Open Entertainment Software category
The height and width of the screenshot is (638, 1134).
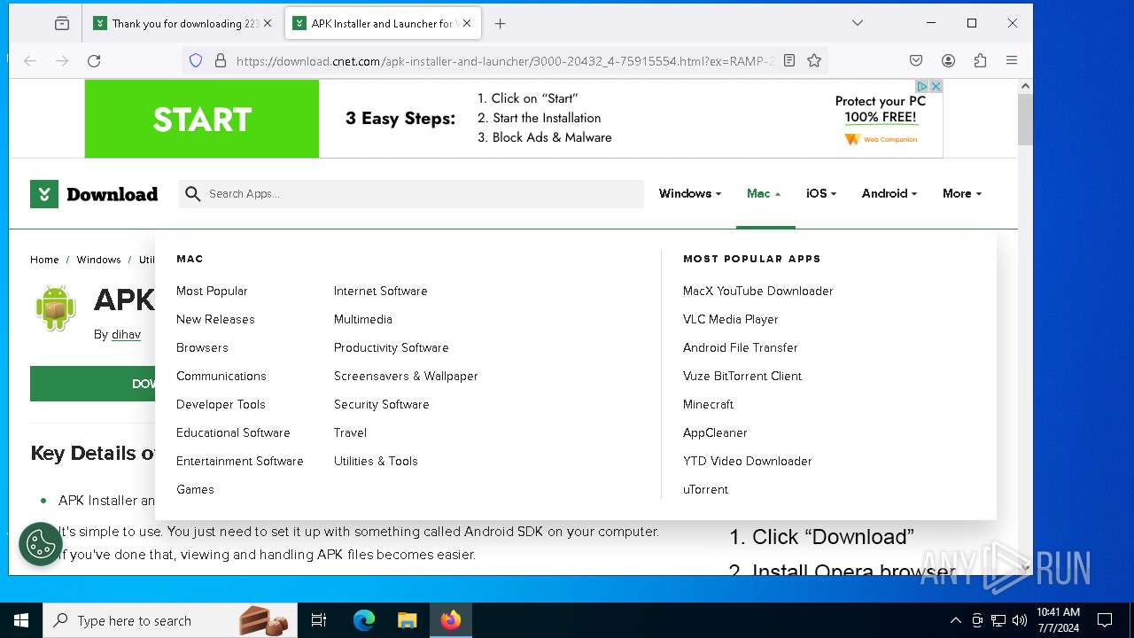(x=240, y=461)
